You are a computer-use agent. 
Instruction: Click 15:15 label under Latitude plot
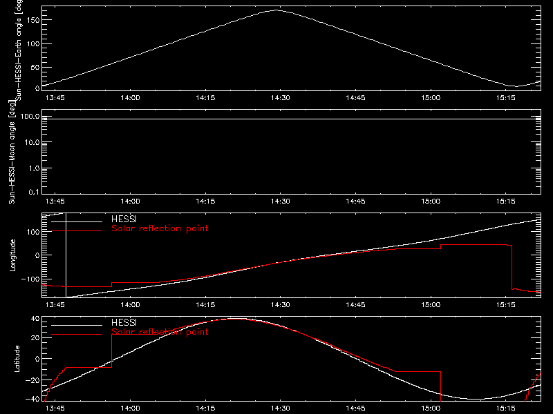point(506,408)
